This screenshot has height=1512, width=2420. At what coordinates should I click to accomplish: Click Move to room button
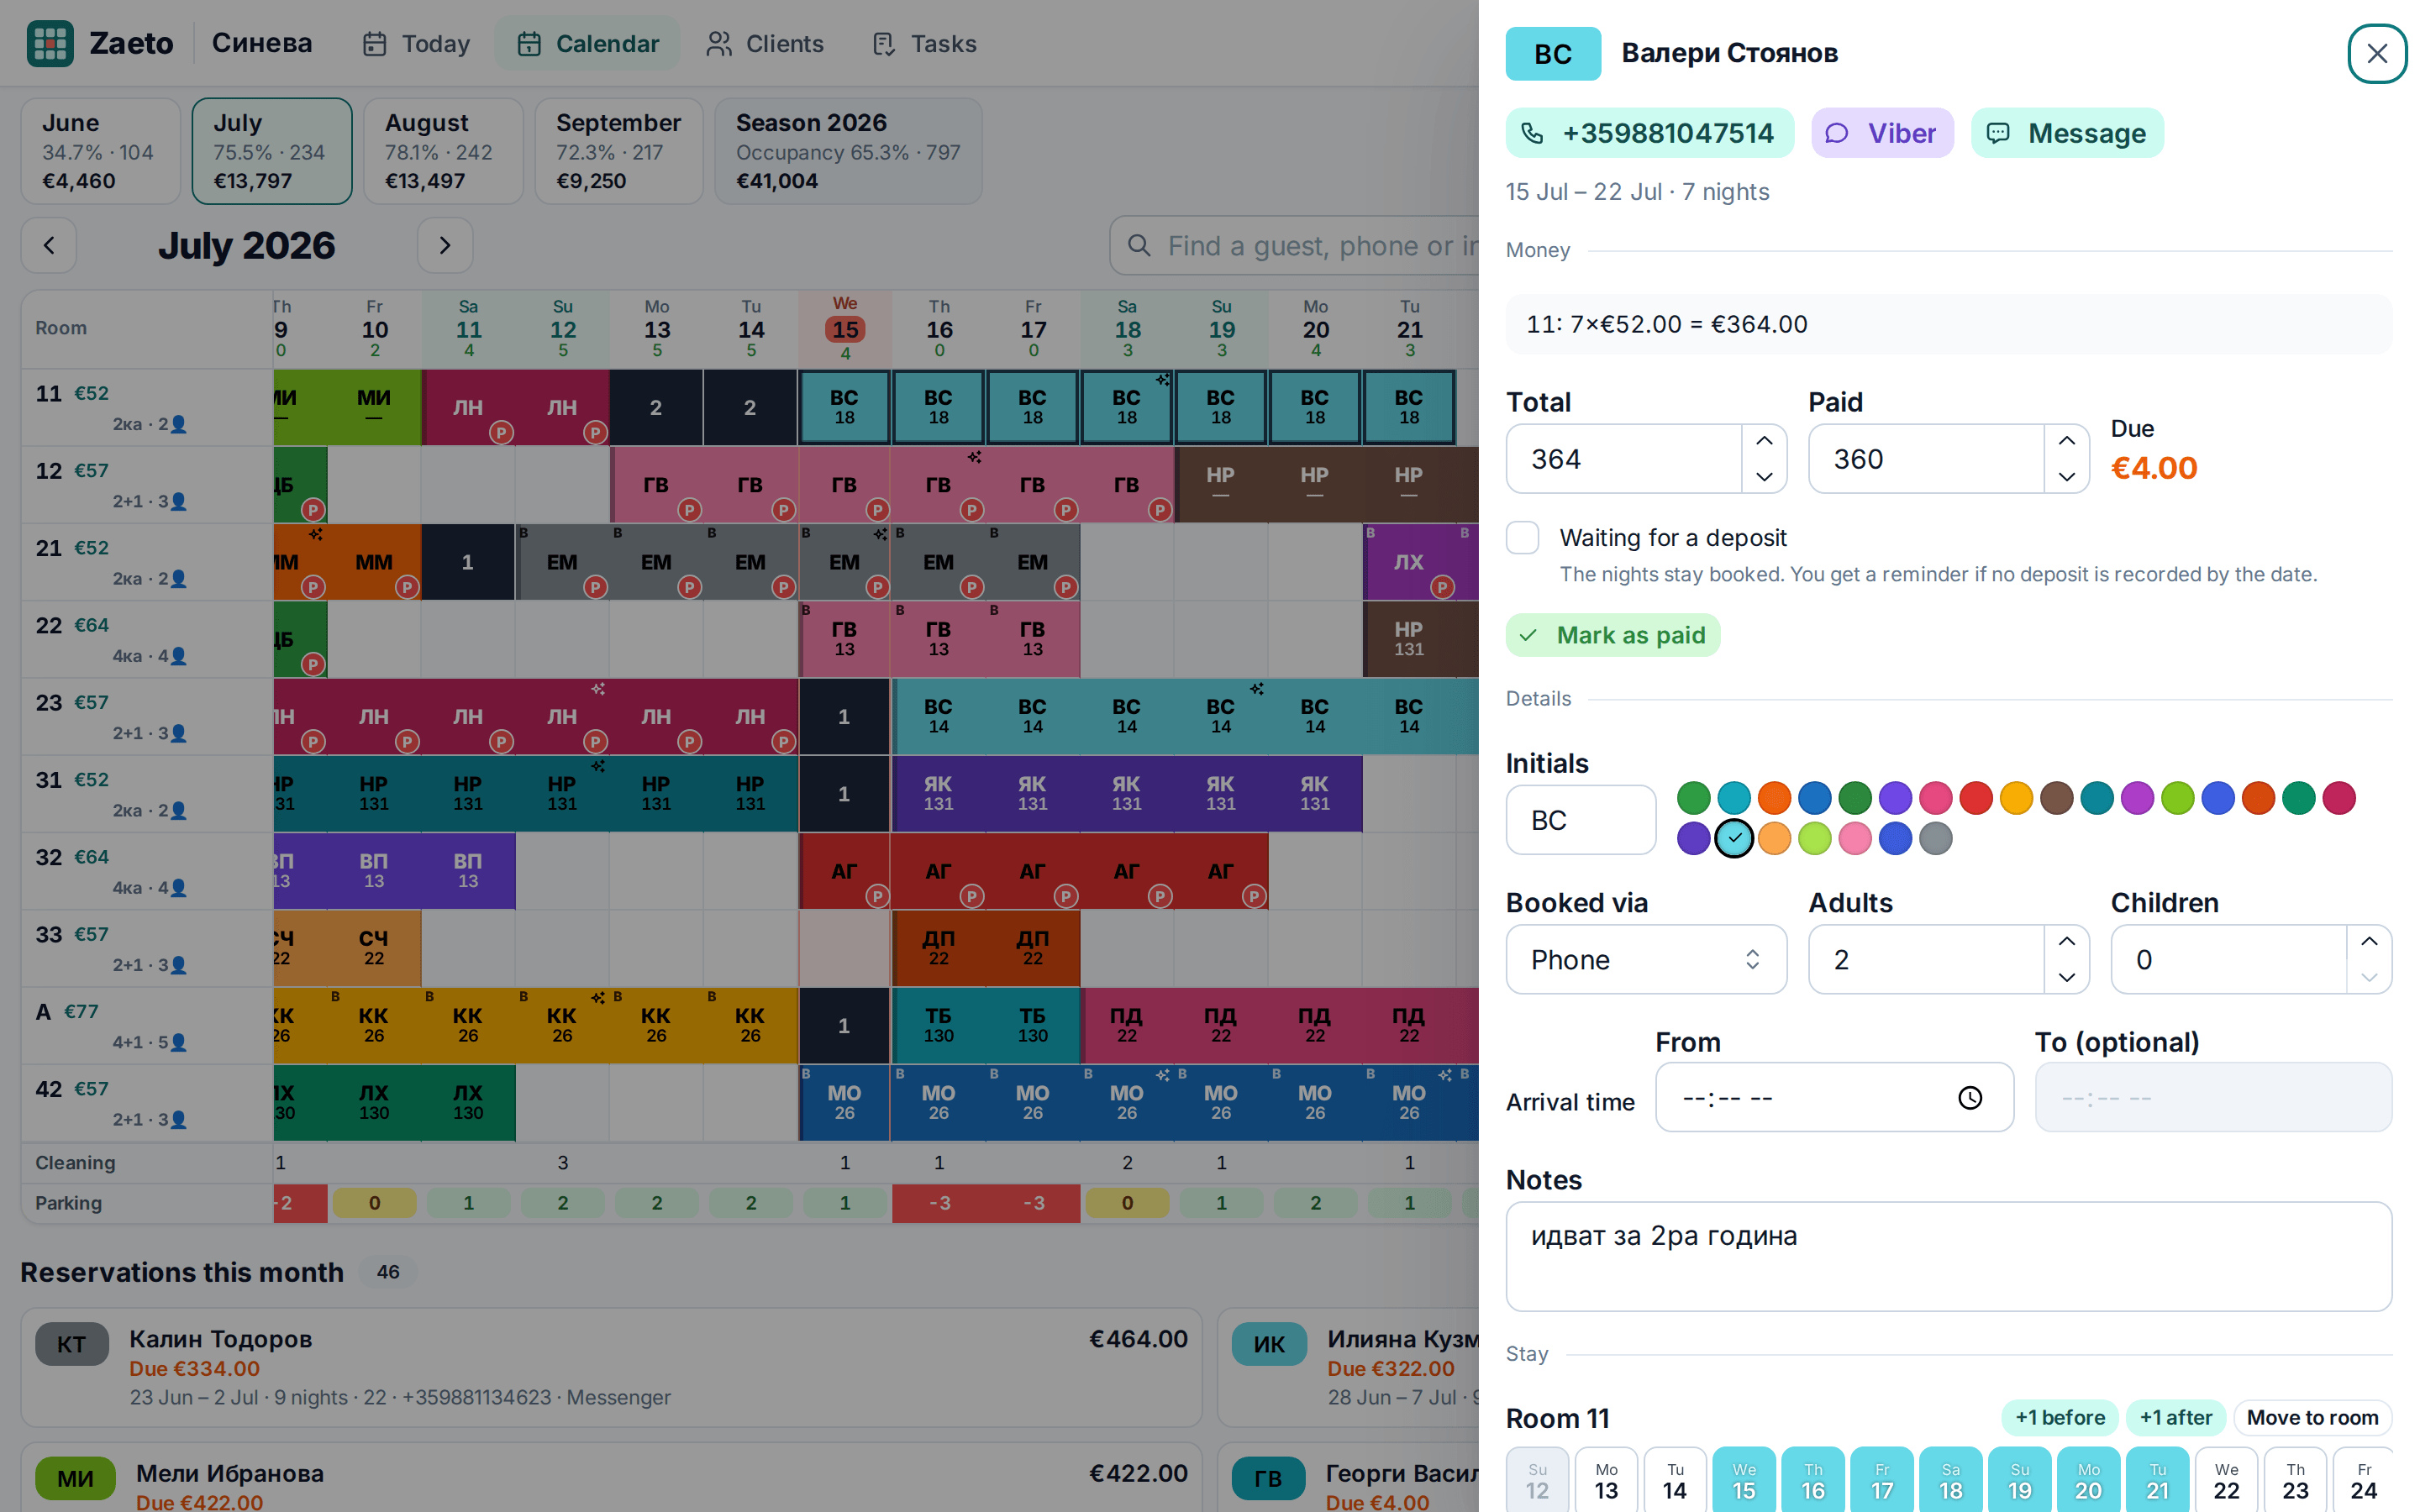point(2312,1417)
